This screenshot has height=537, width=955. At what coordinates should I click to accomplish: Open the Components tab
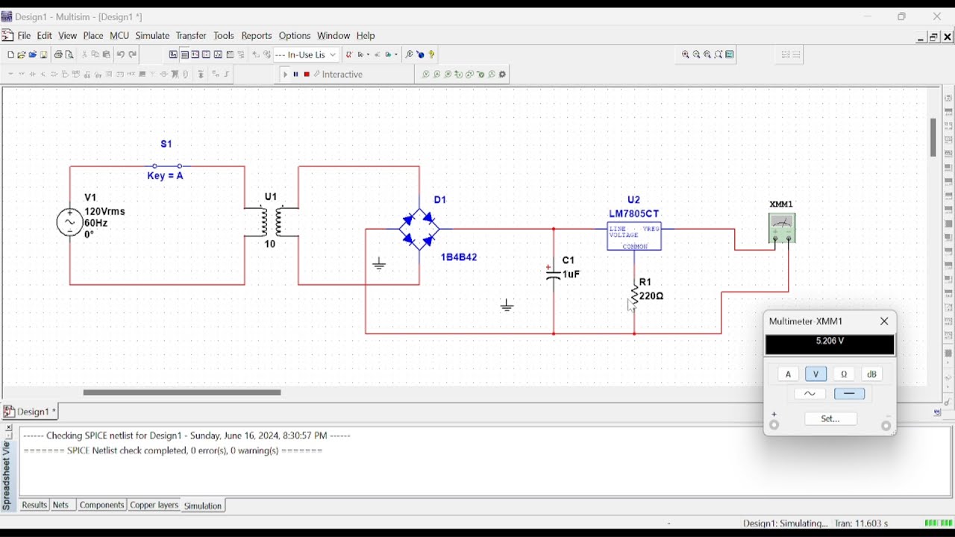coord(101,505)
